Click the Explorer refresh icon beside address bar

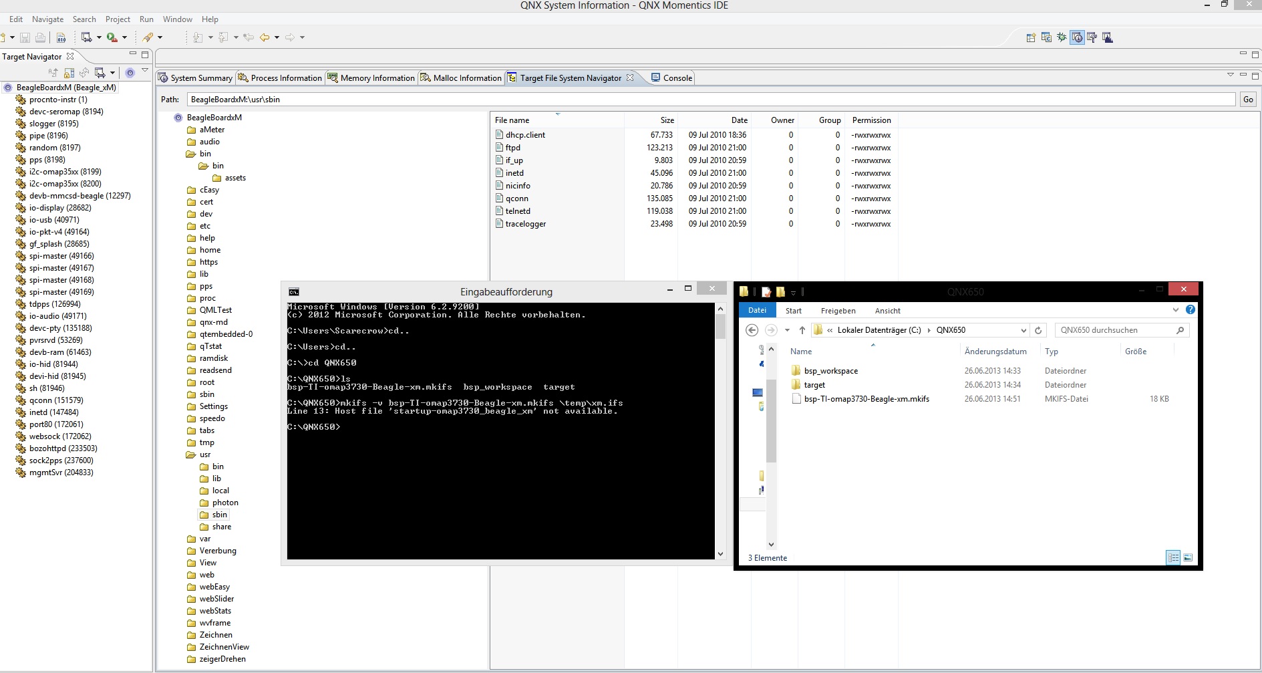1038,330
